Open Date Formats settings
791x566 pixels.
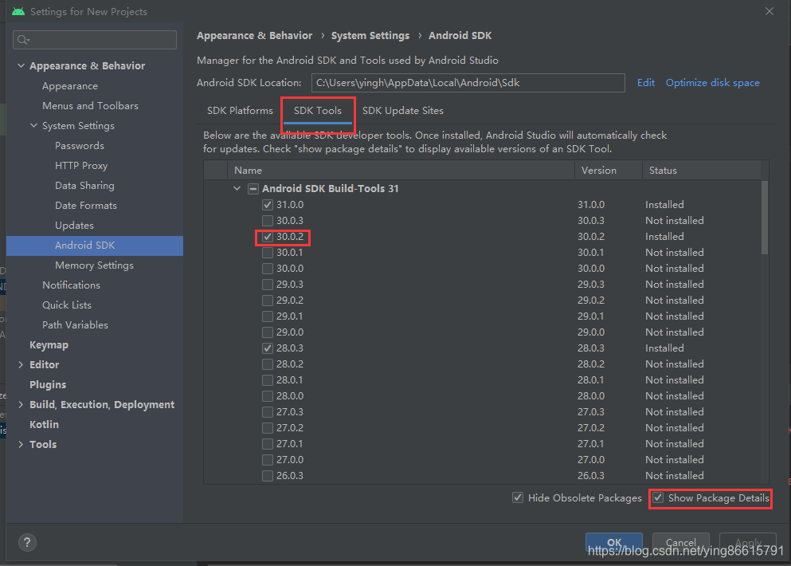[86, 206]
